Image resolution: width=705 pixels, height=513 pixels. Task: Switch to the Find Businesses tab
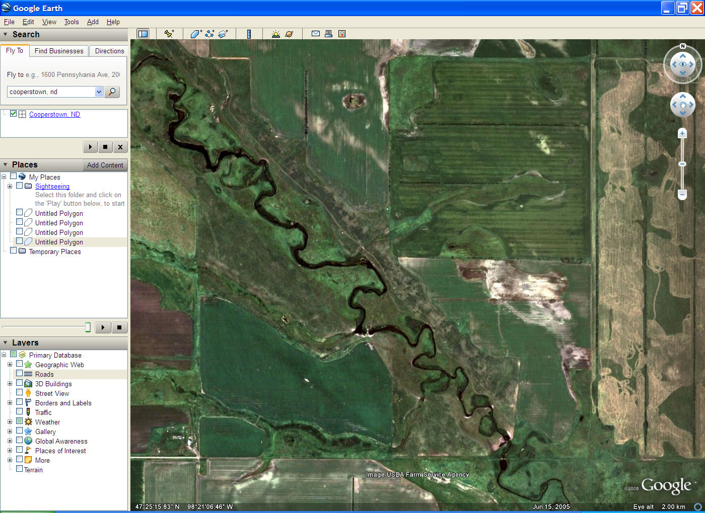coord(59,51)
